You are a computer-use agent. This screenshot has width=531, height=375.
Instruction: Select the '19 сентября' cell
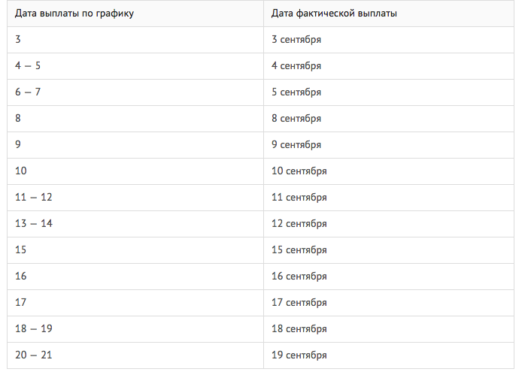click(389, 355)
